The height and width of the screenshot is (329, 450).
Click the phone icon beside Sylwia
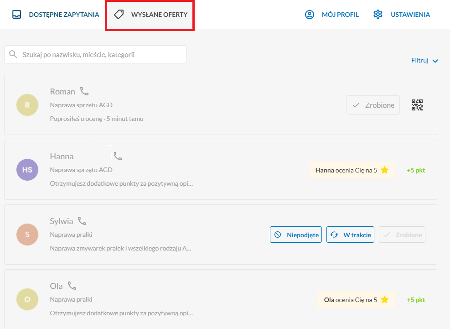pos(82,221)
